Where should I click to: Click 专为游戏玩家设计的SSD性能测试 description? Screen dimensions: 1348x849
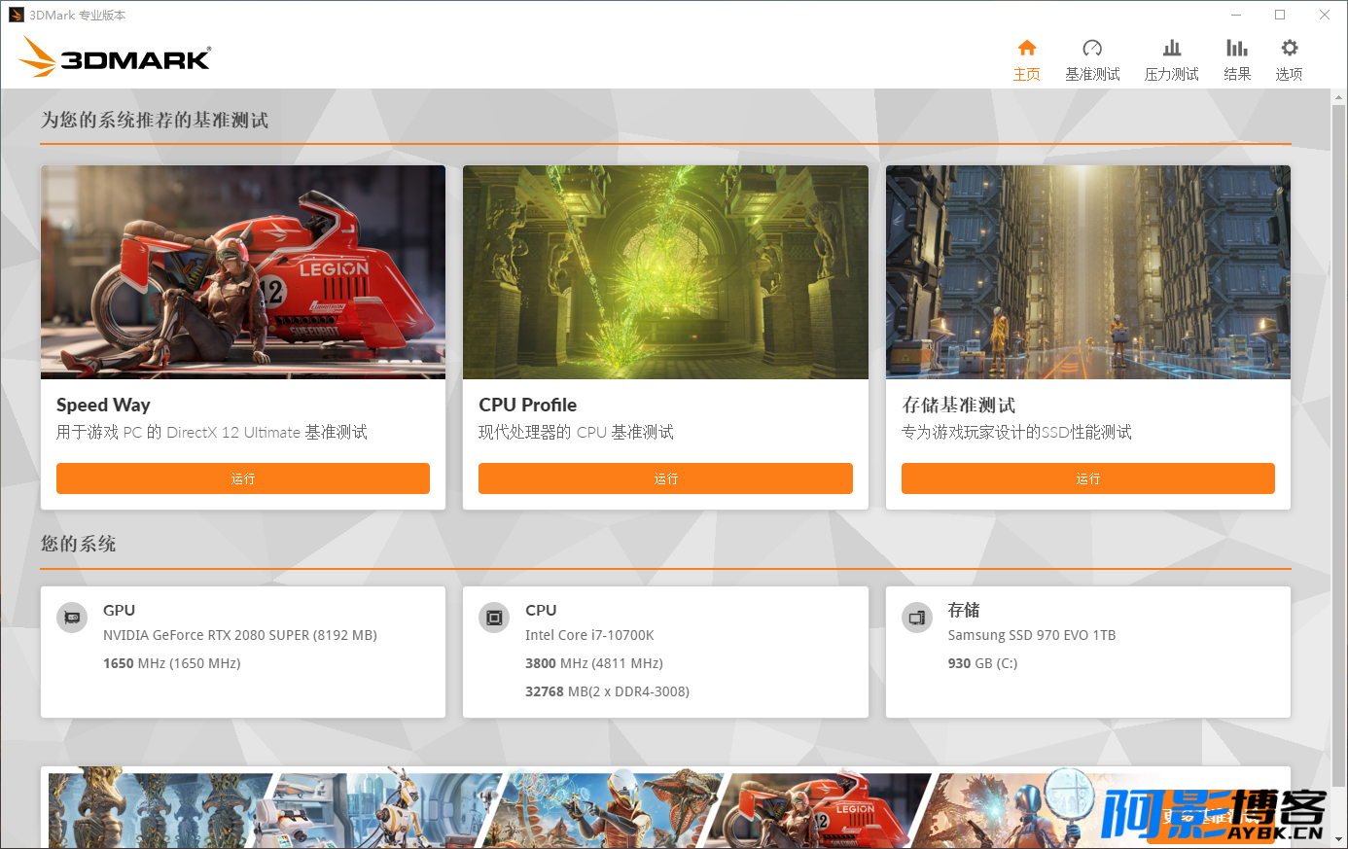1016,433
